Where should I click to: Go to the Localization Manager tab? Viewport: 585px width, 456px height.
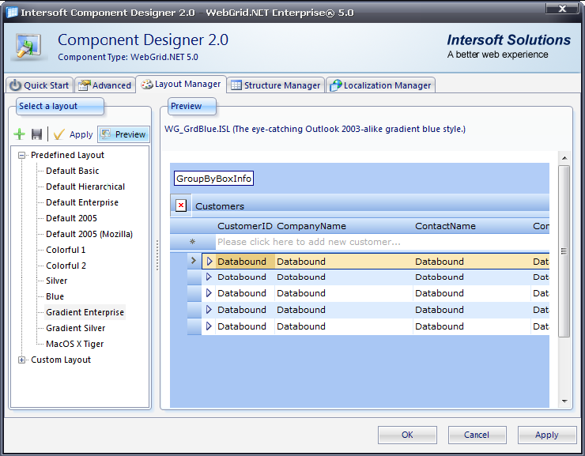(380, 85)
